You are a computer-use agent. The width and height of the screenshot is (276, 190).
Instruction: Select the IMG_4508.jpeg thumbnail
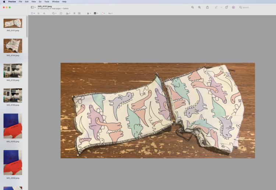click(x=13, y=126)
